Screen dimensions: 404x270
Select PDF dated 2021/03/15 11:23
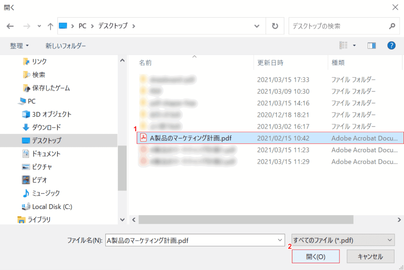click(270, 150)
